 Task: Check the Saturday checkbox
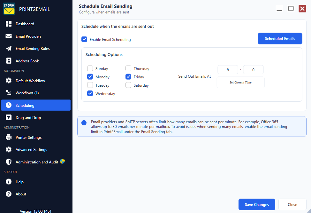(128, 85)
